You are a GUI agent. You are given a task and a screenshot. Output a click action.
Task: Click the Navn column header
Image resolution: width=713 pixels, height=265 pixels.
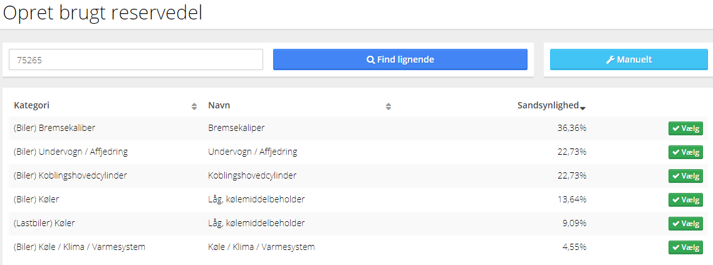(x=219, y=105)
